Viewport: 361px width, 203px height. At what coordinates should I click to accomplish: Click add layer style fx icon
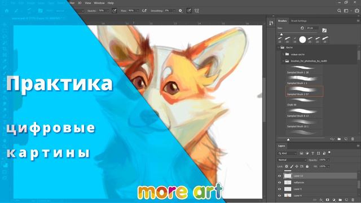[321, 200]
